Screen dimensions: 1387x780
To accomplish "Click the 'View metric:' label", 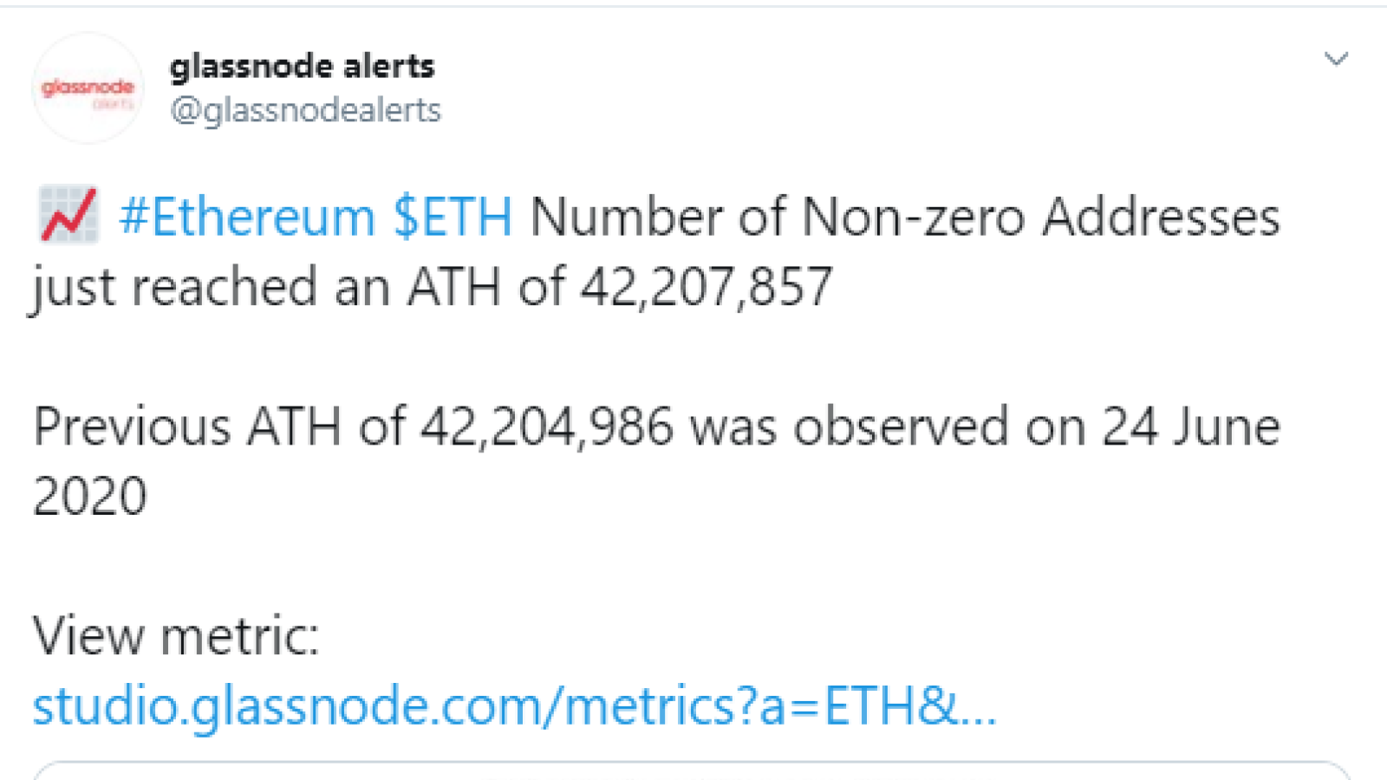I will pyautogui.click(x=176, y=636).
